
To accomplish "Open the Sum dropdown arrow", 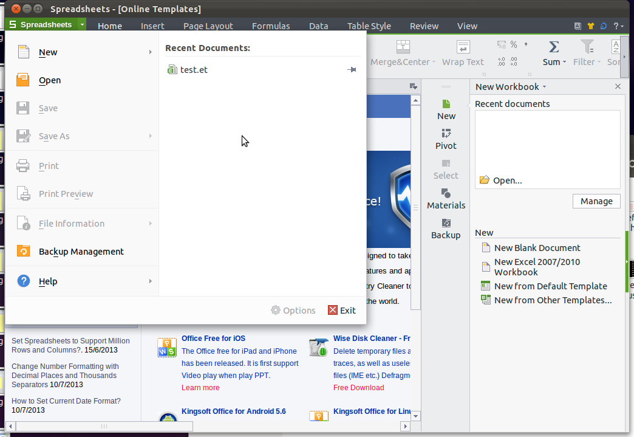I will [x=564, y=62].
